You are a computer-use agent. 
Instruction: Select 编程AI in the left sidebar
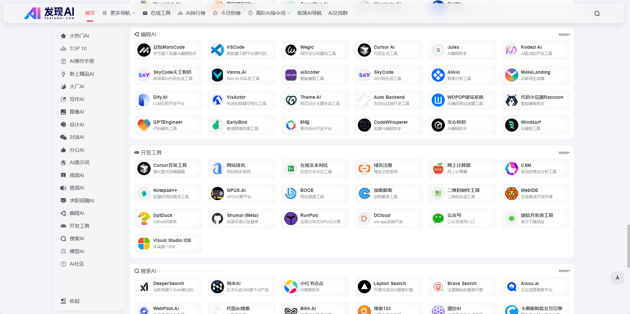click(76, 213)
